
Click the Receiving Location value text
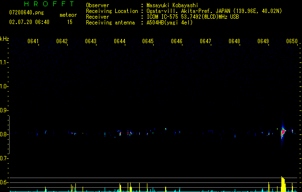[214, 11]
